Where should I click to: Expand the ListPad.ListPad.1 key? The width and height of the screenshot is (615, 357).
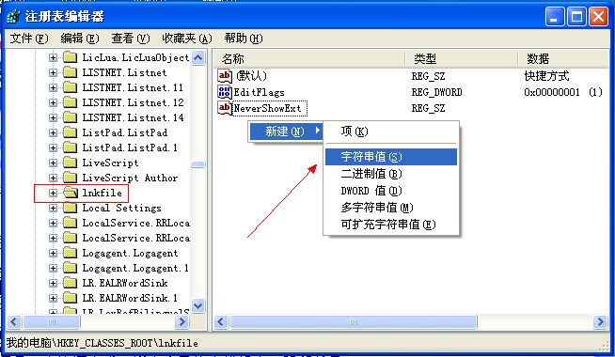click(53, 147)
